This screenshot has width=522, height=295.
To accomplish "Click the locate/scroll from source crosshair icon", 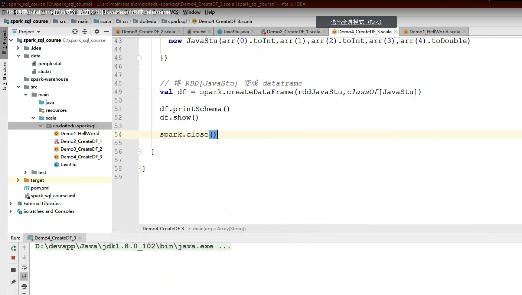I will point(75,31).
